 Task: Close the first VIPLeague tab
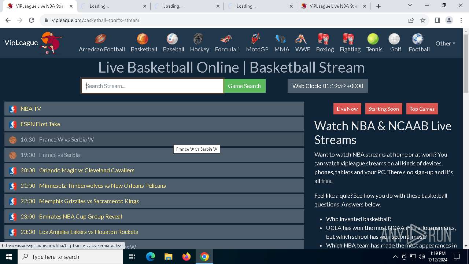point(71,6)
